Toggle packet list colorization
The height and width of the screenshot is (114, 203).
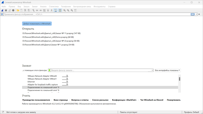(60, 10)
